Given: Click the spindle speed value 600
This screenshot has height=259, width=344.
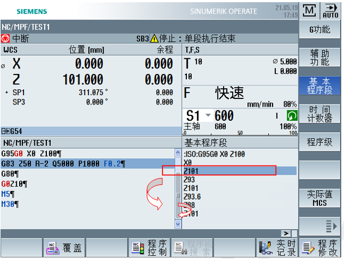Looking at the screenshot, I should 224,115.
